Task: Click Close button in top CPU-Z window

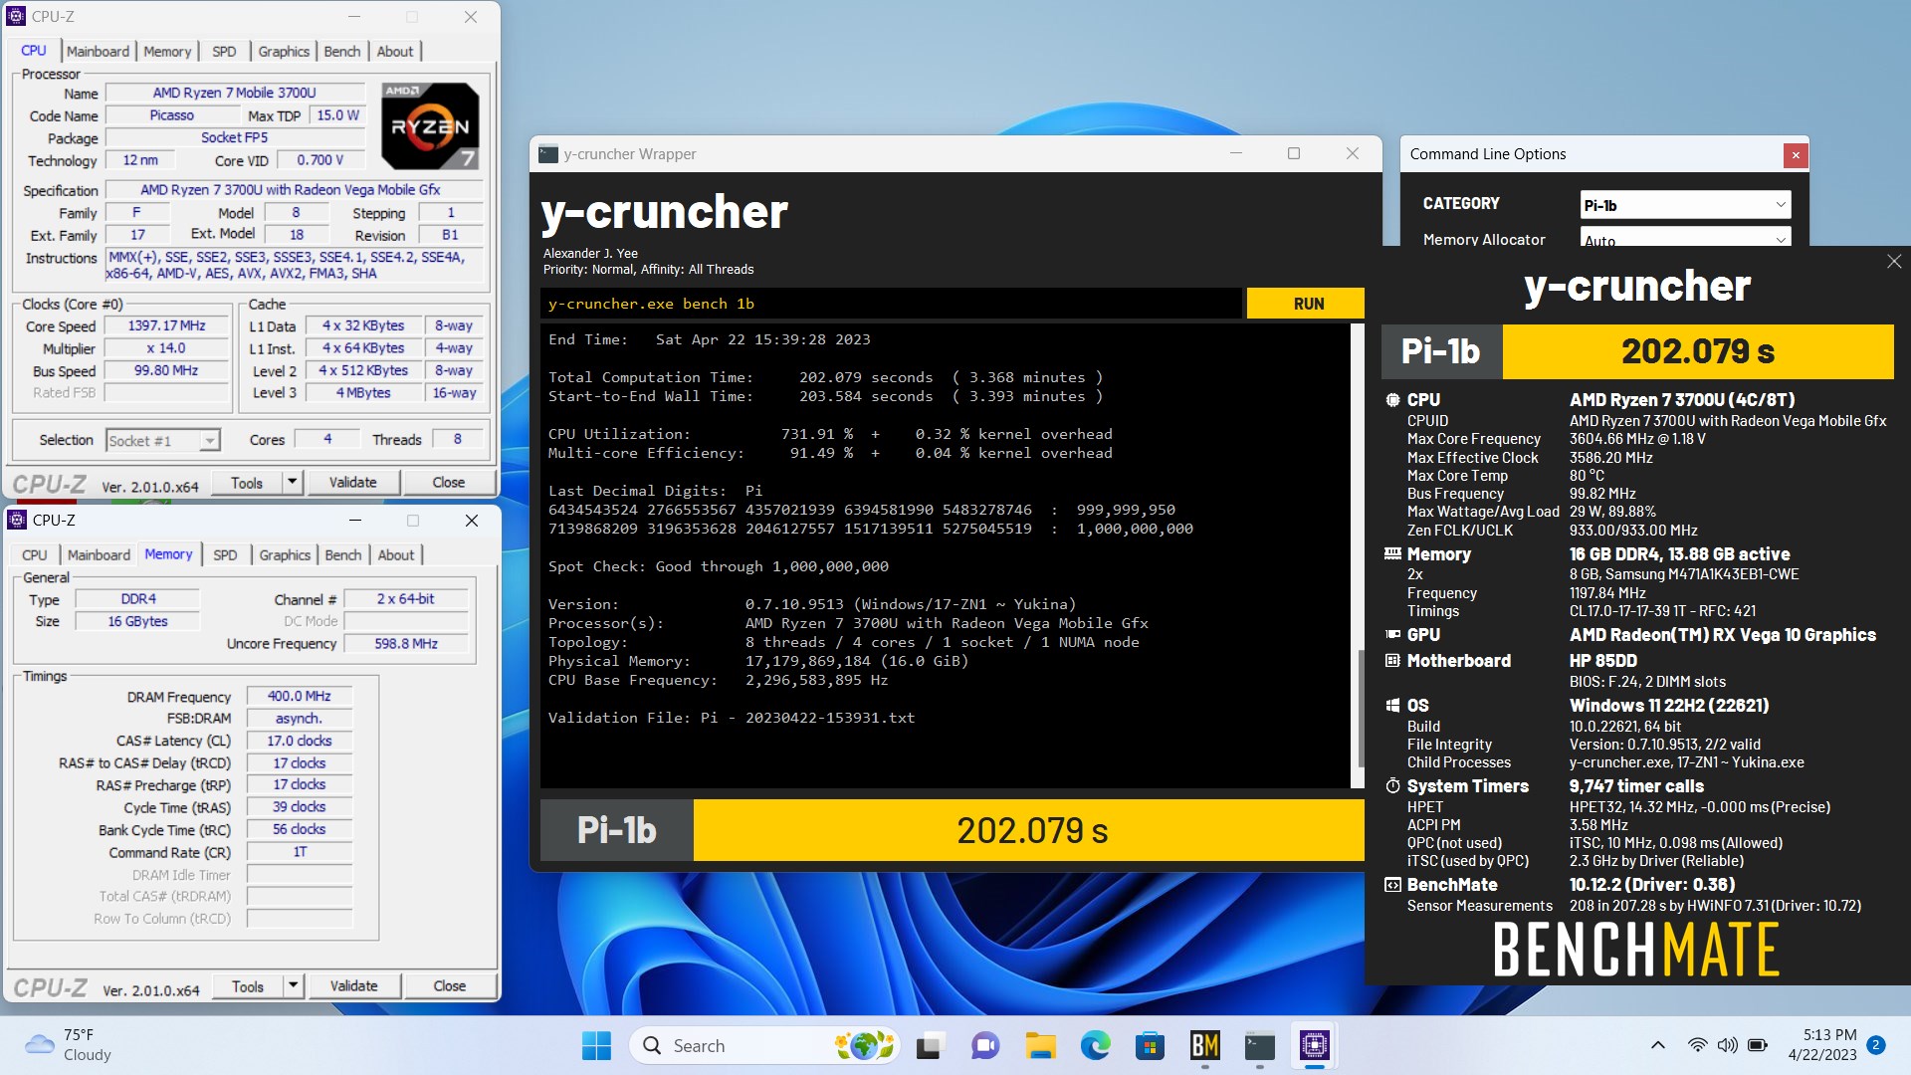Action: (448, 482)
